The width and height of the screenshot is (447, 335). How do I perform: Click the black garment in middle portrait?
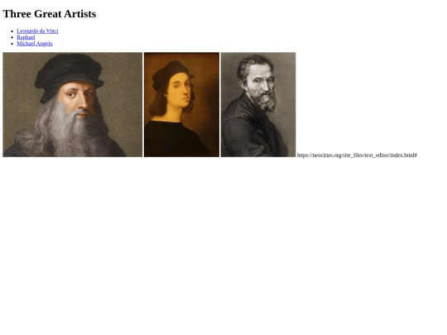pos(175,139)
